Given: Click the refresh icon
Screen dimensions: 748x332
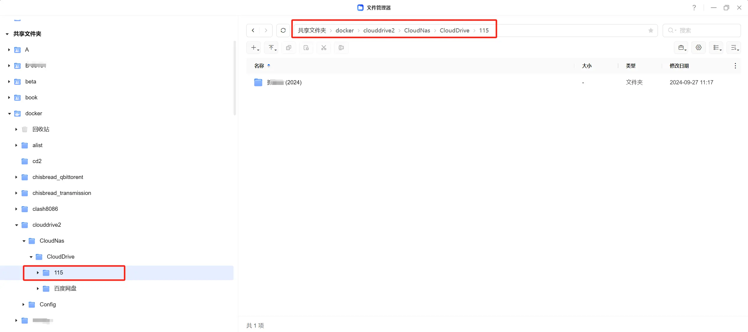Looking at the screenshot, I should coord(283,30).
